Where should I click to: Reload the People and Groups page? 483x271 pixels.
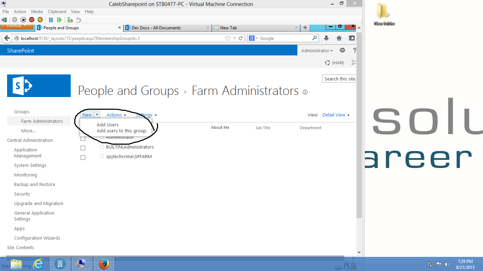pos(241,38)
